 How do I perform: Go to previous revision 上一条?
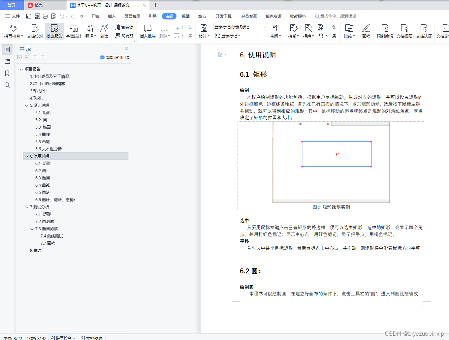327,27
